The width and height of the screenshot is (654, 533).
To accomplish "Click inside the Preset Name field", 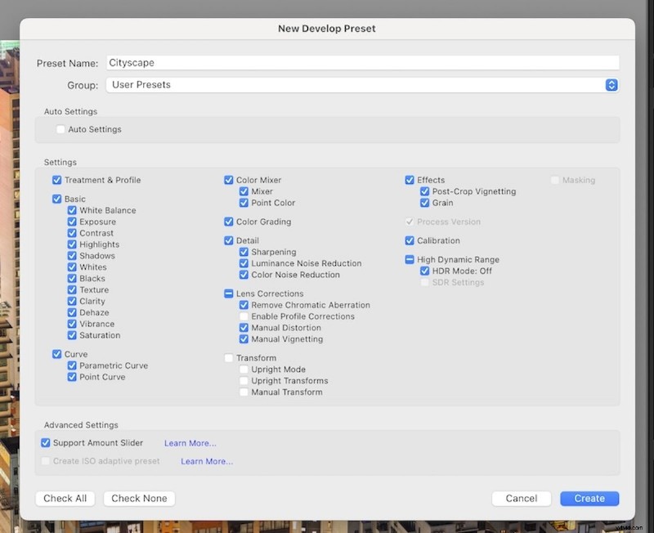I will [327, 62].
